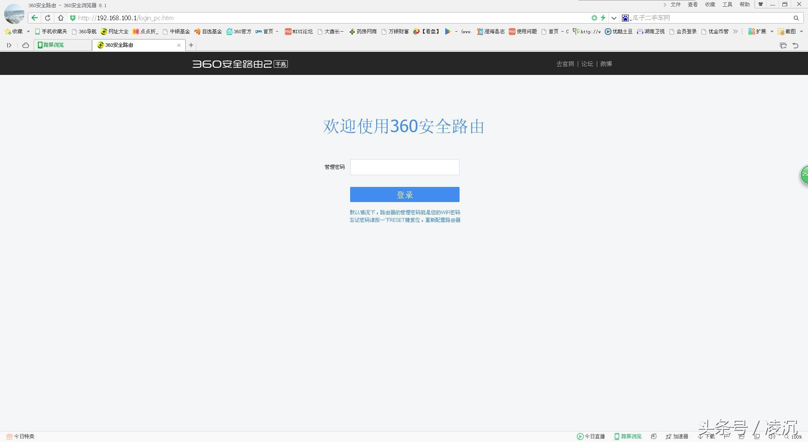This screenshot has height=442, width=808.
Task: Reload the router login page
Action: pyautogui.click(x=48, y=18)
